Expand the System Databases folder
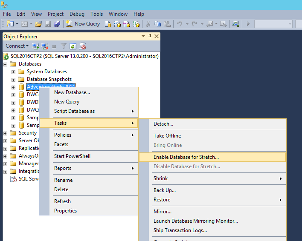Image resolution: width=302 pixels, height=241 pixels. (x=14, y=72)
